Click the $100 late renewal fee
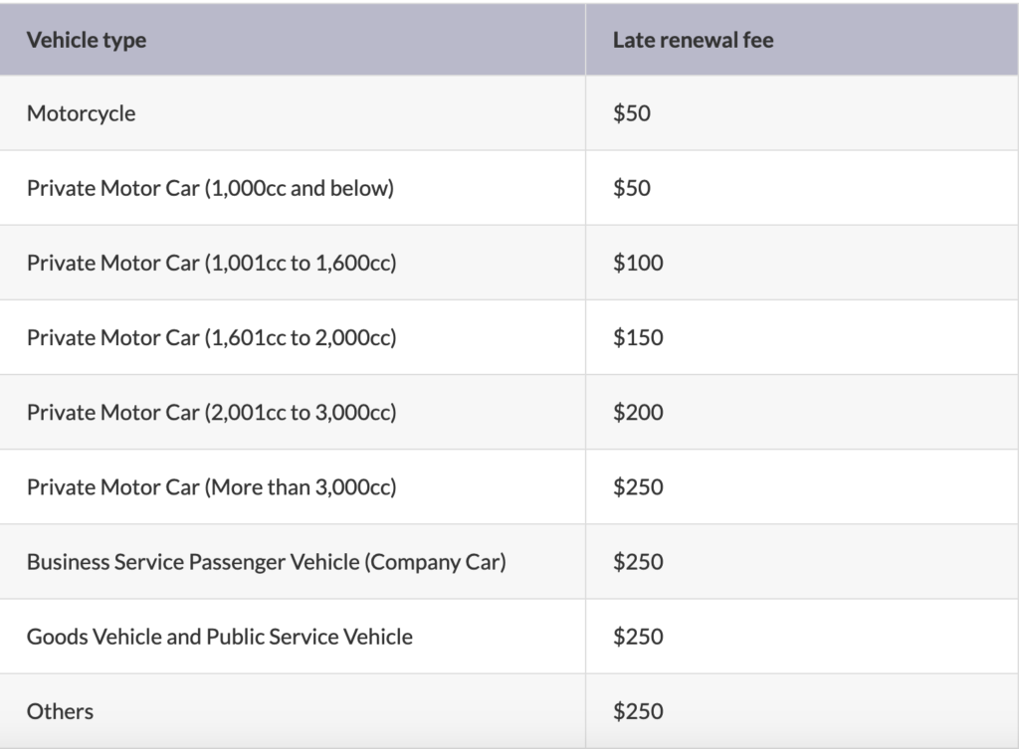 pyautogui.click(x=638, y=263)
